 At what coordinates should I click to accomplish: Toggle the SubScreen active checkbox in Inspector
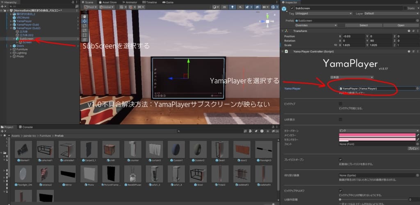coord(292,8)
